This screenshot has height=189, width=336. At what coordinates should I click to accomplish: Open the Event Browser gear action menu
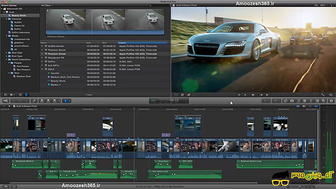pos(12,95)
